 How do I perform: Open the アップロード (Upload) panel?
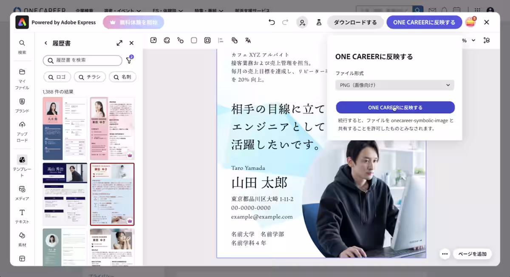[x=22, y=129]
